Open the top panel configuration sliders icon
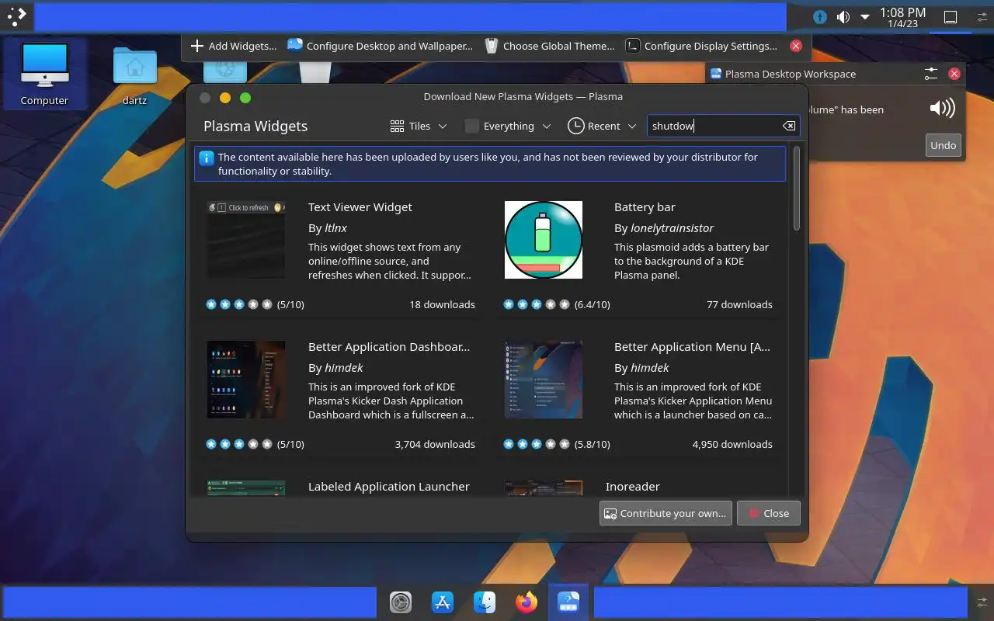994x621 pixels. coord(982,17)
